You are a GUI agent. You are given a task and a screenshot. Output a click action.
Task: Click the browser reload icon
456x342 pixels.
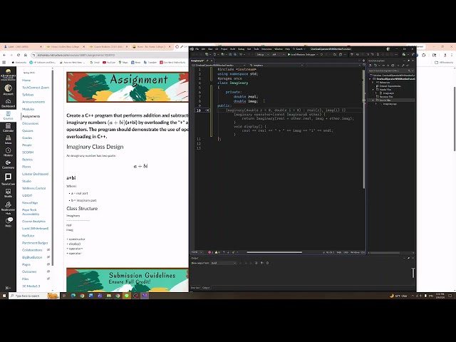[19, 55]
